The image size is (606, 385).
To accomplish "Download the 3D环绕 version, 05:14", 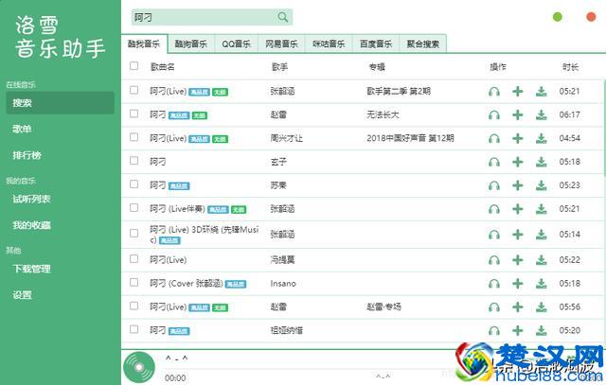I will (541, 235).
